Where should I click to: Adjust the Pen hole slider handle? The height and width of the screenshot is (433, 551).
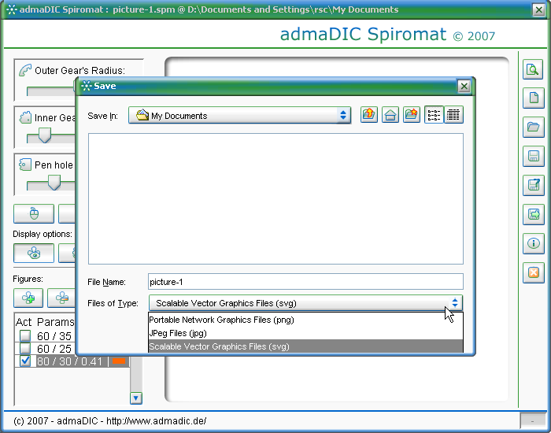(x=54, y=183)
